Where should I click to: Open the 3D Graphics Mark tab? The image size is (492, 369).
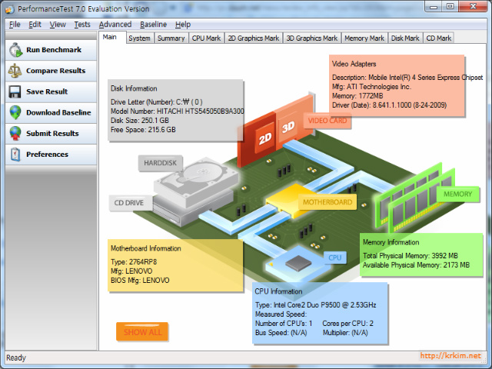pos(312,38)
